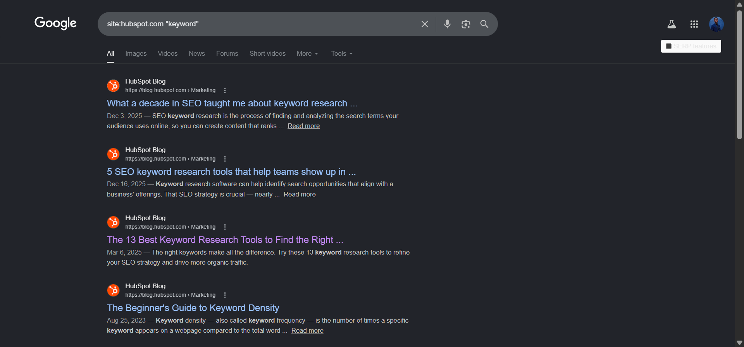Open more options for Keyword Density result

(225, 295)
